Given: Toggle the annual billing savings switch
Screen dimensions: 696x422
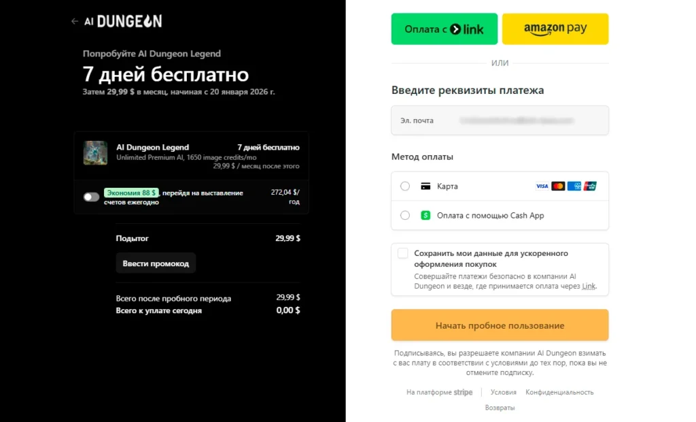Looking at the screenshot, I should [92, 197].
